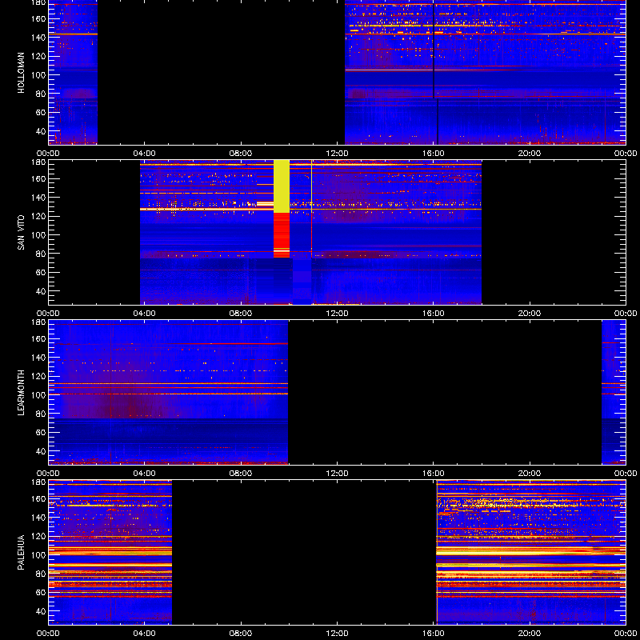This screenshot has height=640, width=640.
Task: Pick the 60 frequency tick on Learmonth axis
Action: [x=42, y=433]
